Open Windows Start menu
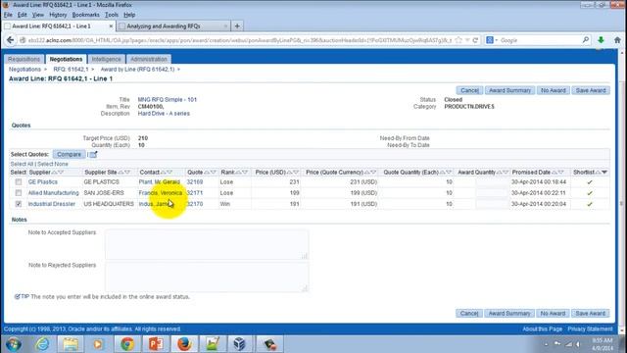The height and width of the screenshot is (353, 627). click(x=14, y=344)
